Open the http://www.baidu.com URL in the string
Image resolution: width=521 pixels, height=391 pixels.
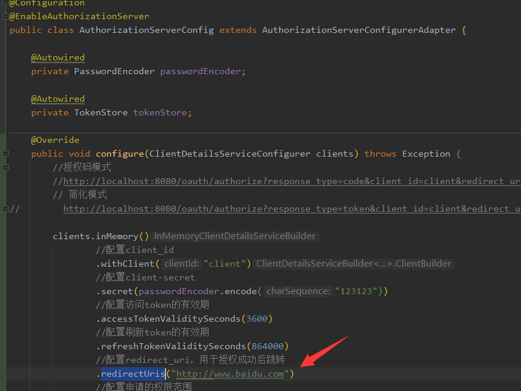(230, 374)
